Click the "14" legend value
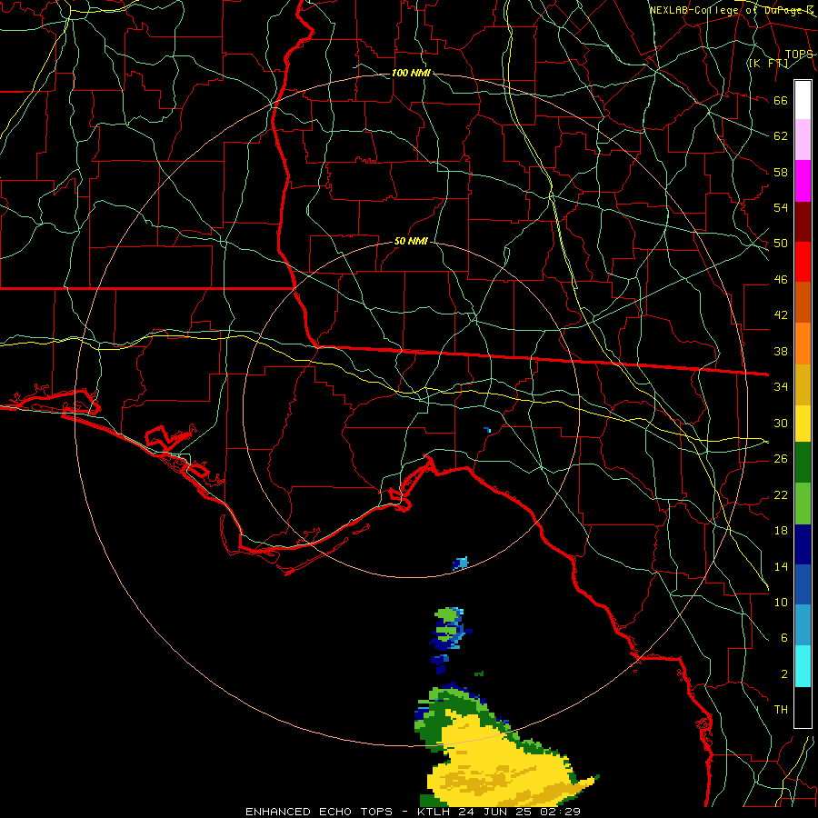This screenshot has height=818, width=818. click(781, 566)
